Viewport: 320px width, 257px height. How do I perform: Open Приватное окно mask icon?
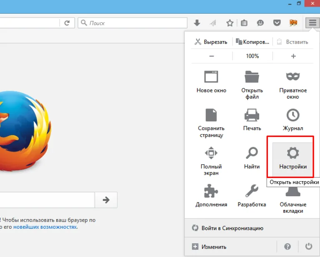293,77
